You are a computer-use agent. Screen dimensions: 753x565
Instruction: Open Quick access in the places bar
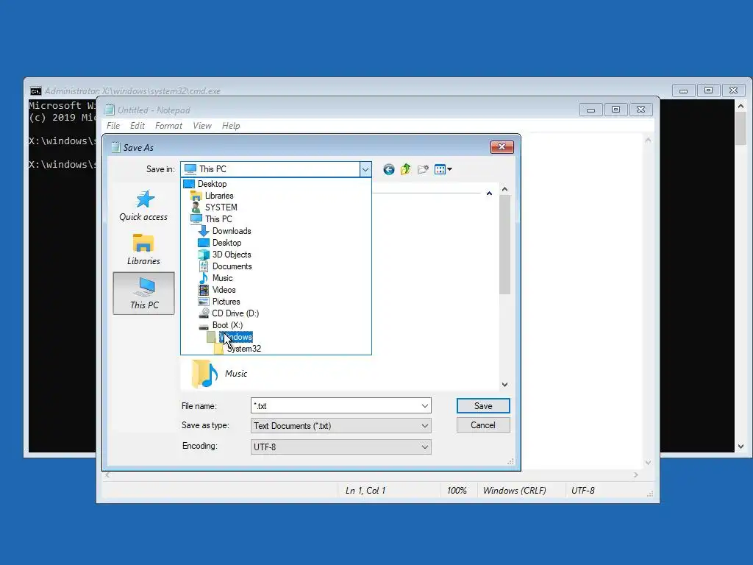(143, 206)
